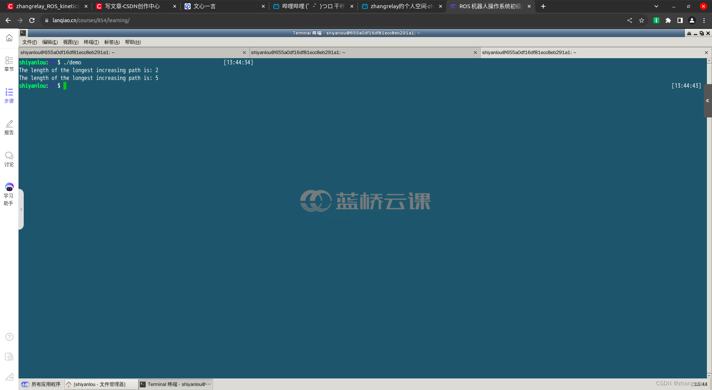Click the document settings icon in sidebar

(9, 357)
